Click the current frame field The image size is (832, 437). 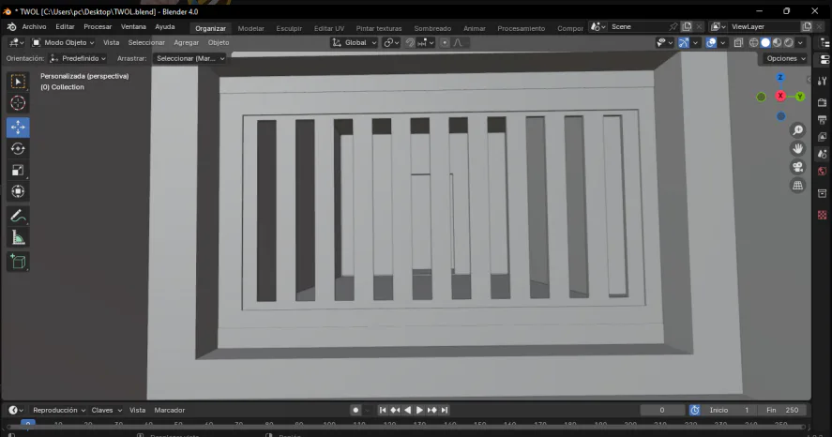click(662, 410)
